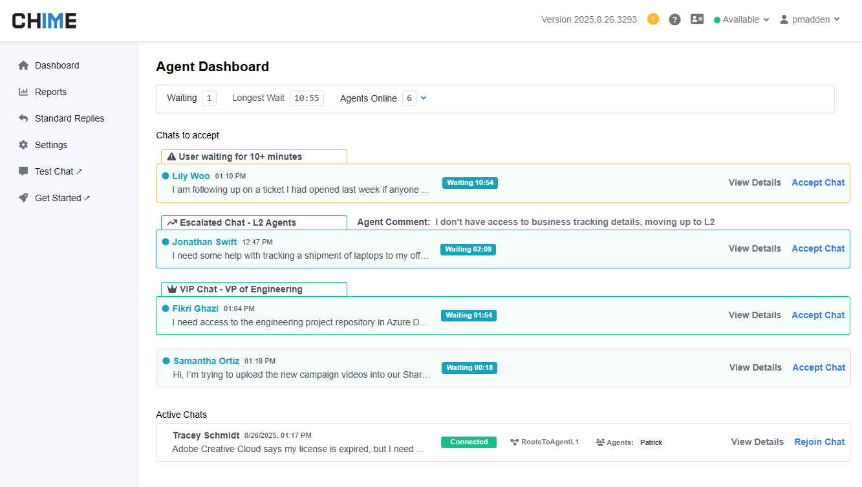Click the Get Started rocket icon
862x487 pixels.
(24, 198)
